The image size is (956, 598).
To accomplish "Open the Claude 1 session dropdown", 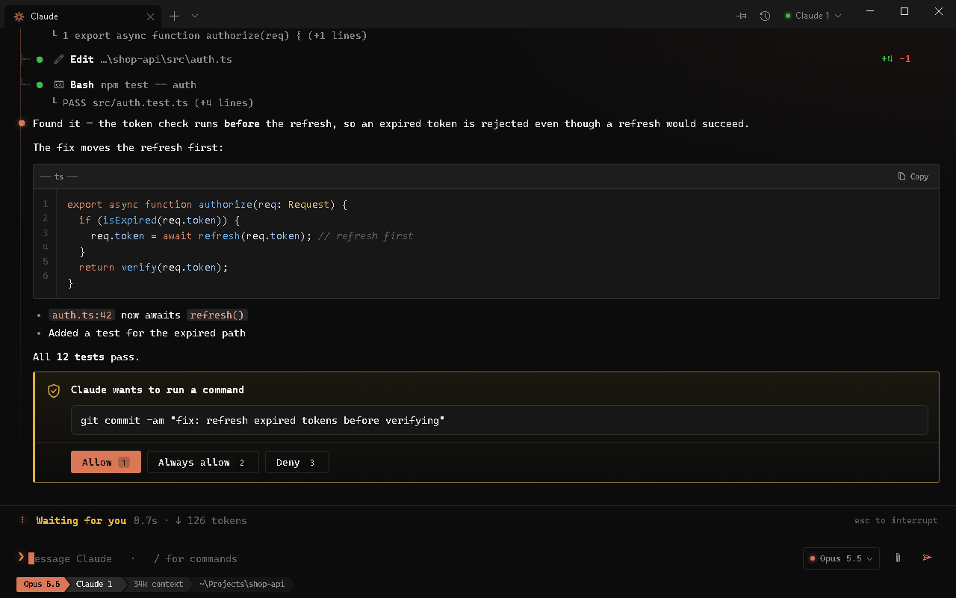I will tap(813, 16).
